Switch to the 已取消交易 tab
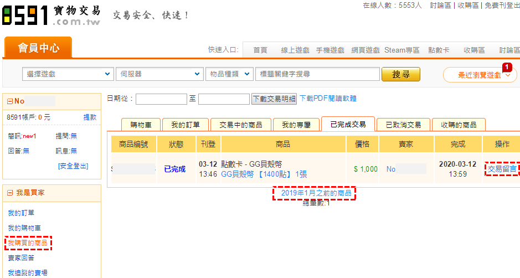 [403, 125]
